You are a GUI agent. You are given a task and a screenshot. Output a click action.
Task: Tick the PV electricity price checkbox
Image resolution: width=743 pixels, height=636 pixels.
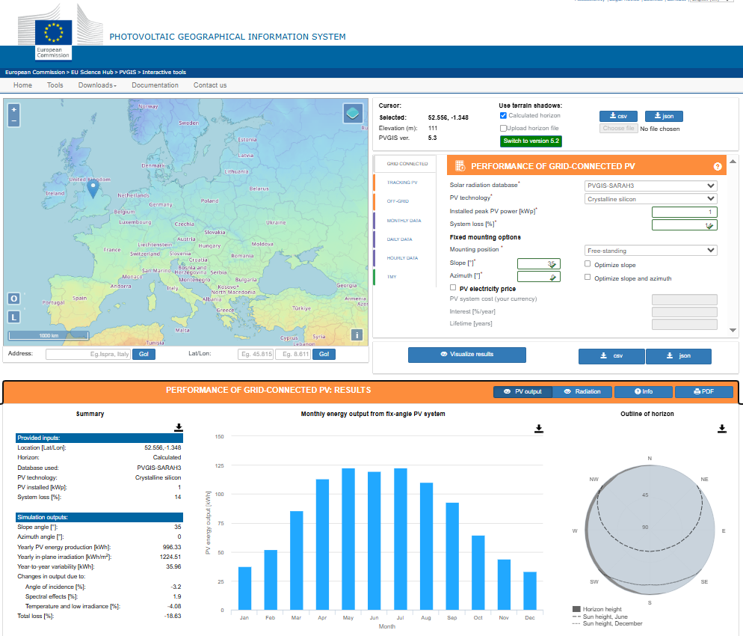[x=453, y=287]
